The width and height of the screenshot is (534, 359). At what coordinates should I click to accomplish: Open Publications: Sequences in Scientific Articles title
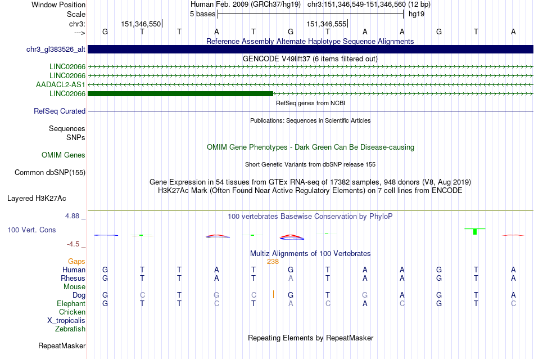pos(310,120)
